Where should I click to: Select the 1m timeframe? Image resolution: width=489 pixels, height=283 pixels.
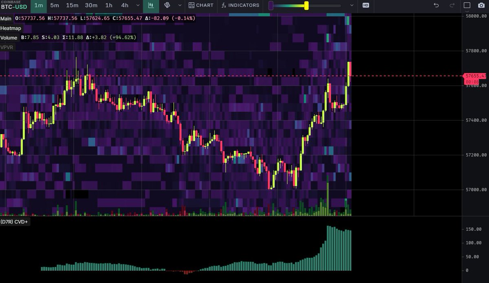(39, 5)
